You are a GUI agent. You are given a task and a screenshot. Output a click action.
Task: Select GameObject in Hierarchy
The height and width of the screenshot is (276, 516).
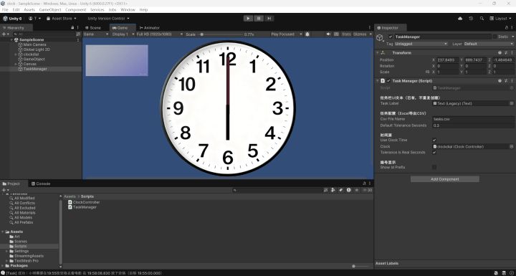(34, 60)
